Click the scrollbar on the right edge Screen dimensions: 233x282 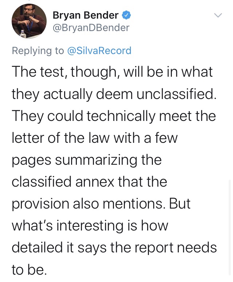point(229,226)
